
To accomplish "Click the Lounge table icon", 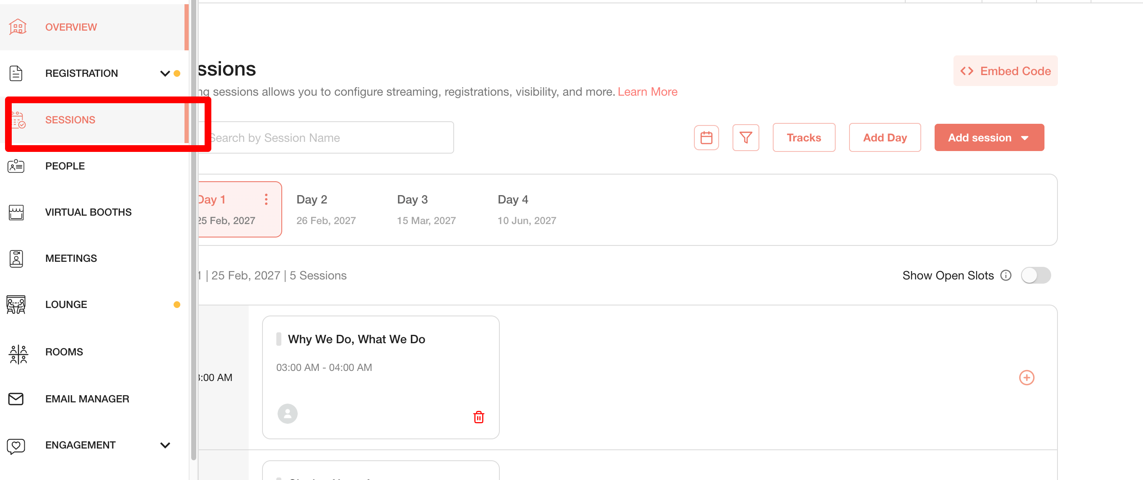I will (x=16, y=305).
